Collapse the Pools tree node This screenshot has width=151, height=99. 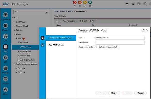click(15, 34)
